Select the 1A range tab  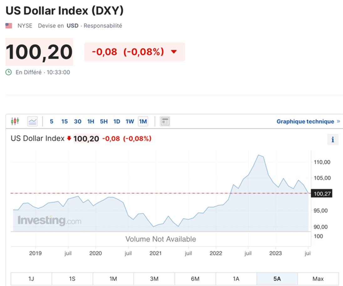[236, 279]
